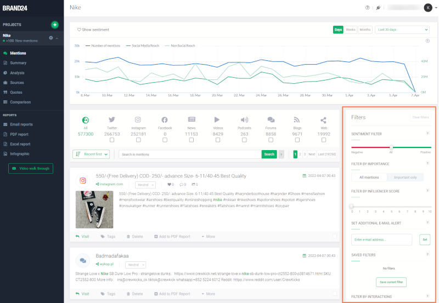Screen dimensions: 439x303
Task: Click the Videos source icon
Action: tap(217, 119)
